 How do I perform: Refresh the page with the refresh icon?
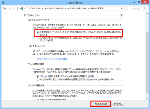coord(126,8)
